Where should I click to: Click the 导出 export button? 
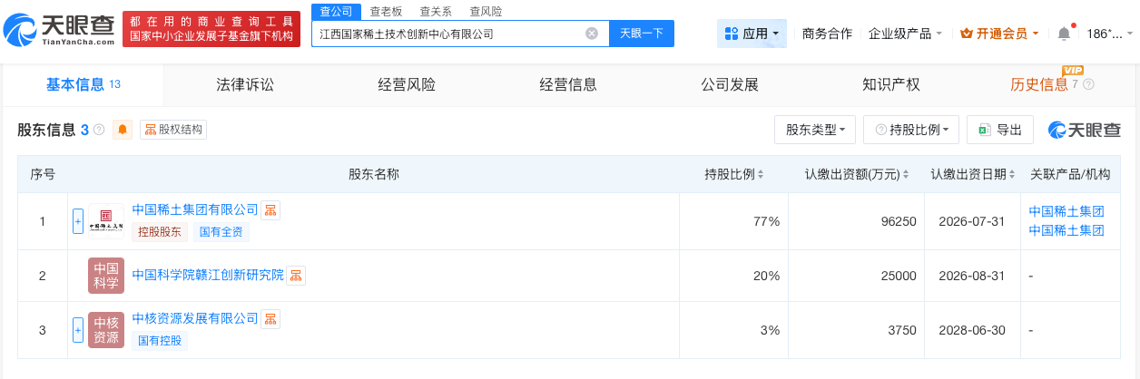click(x=1000, y=130)
